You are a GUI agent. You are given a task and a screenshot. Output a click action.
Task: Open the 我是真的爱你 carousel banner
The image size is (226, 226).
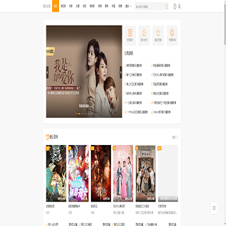tap(84, 72)
